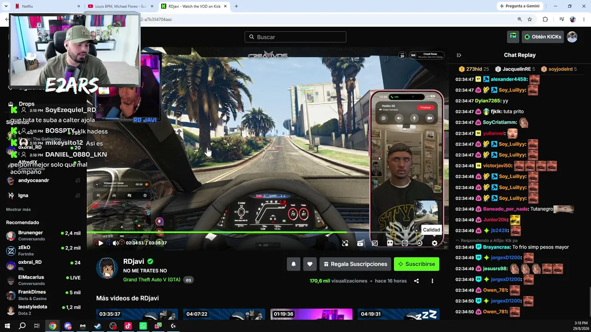This screenshot has width=591, height=332.
Task: Open the Kick shop chest icon
Action: tap(513, 36)
